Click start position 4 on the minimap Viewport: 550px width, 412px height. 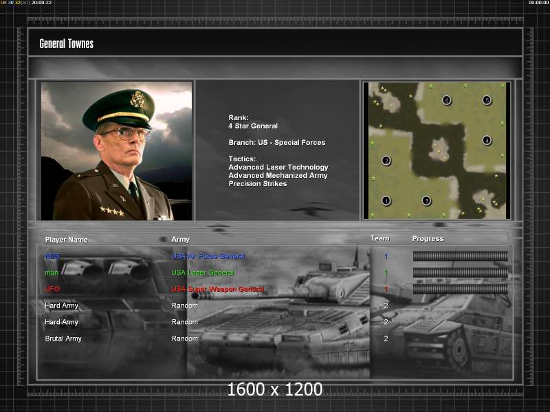pyautogui.click(x=487, y=141)
